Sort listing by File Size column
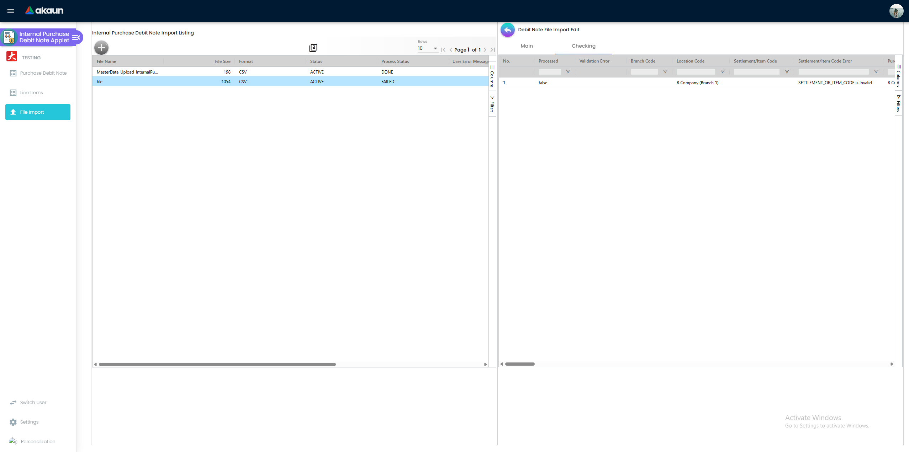Viewport: 909px width, 452px height. (223, 61)
